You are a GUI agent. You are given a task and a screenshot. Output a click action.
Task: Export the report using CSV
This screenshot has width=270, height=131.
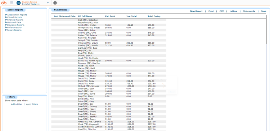point(222,11)
